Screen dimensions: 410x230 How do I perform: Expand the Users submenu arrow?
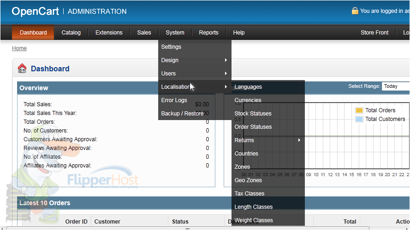[x=226, y=74]
